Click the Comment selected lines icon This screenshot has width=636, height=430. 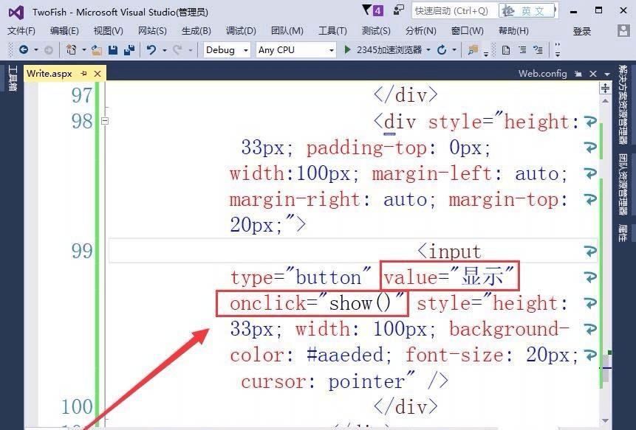[x=522, y=50]
